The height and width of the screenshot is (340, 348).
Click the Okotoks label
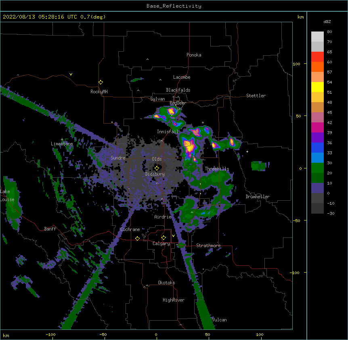tap(166, 283)
